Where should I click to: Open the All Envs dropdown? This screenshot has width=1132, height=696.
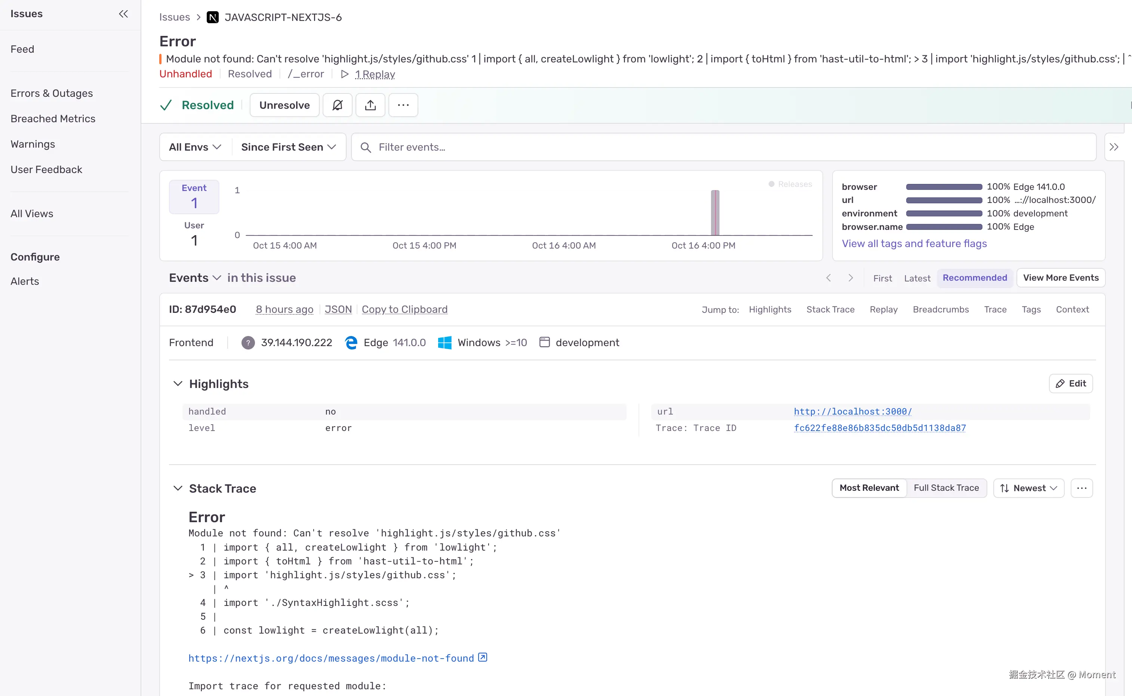(195, 147)
